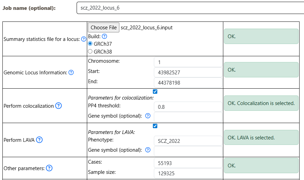Image resolution: width=304 pixels, height=180 pixels.
Task: Click the 'Parameters for colocalization:' label
Action: coord(121,98)
